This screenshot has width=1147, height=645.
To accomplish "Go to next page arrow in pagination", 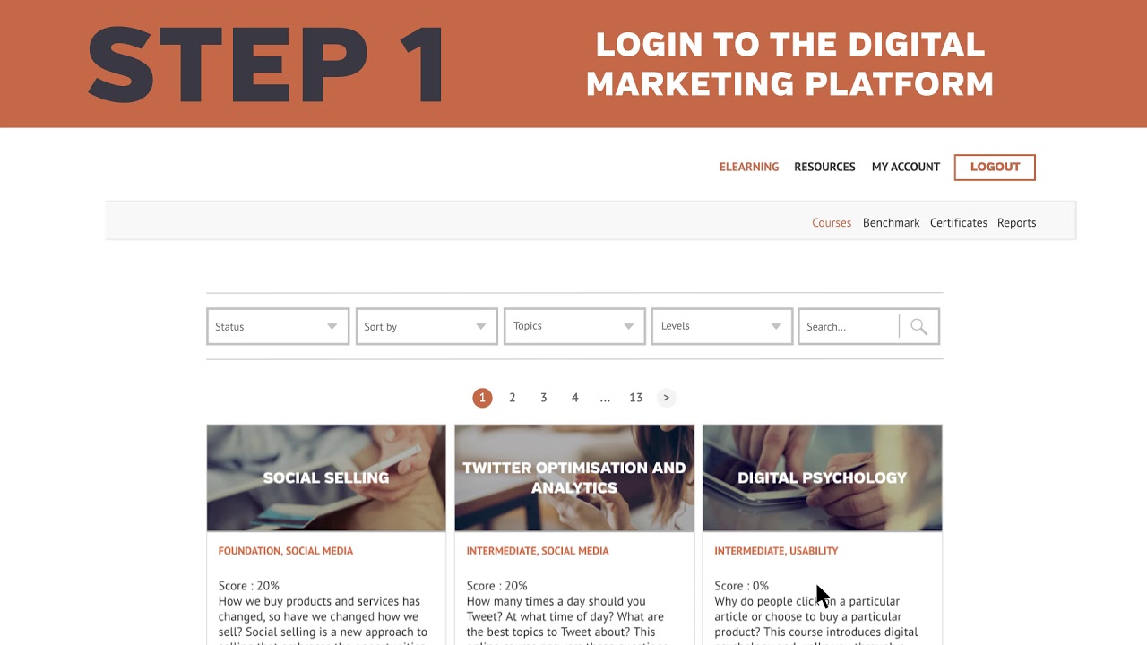I will point(666,398).
